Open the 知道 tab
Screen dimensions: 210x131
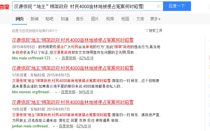coord(65,19)
